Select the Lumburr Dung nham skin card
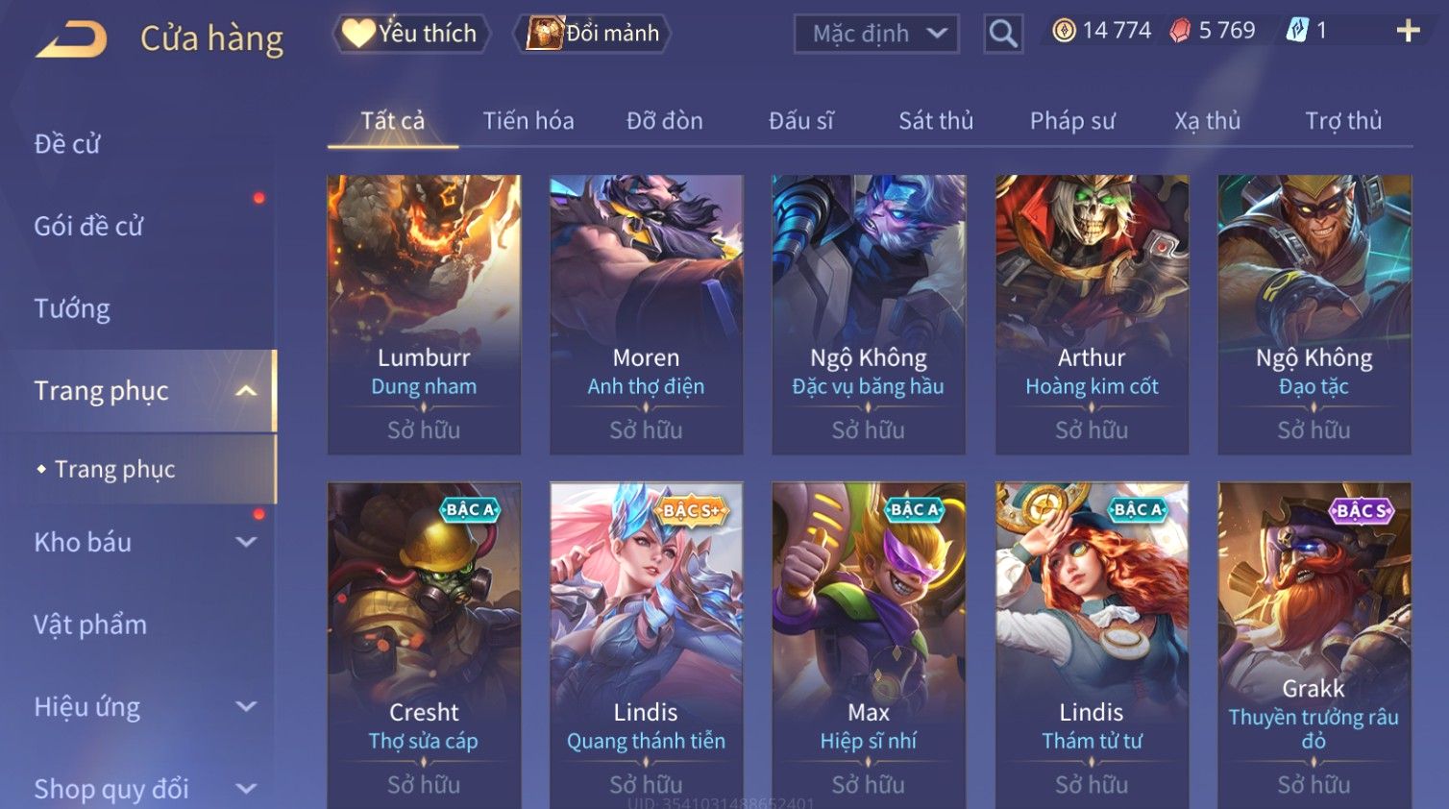 coord(424,314)
